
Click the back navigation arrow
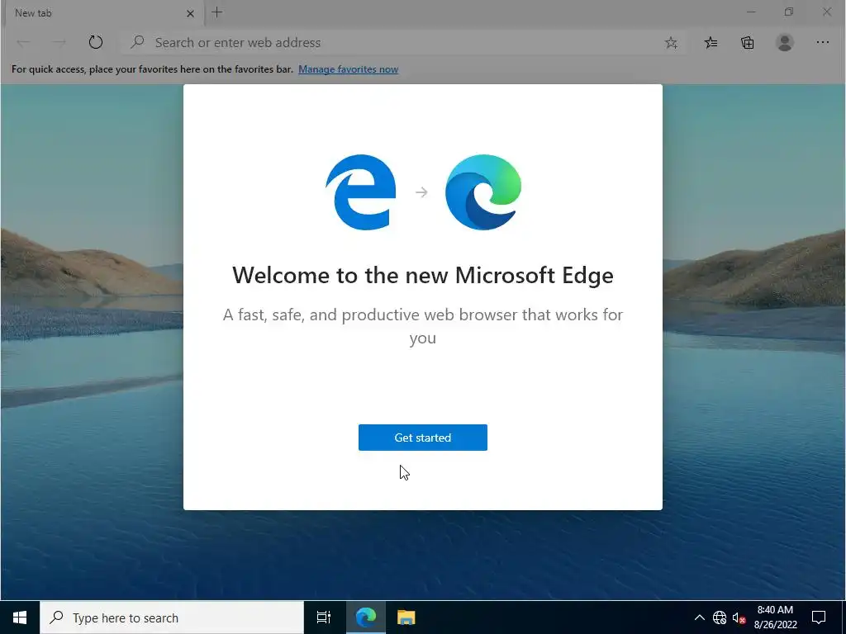(23, 42)
